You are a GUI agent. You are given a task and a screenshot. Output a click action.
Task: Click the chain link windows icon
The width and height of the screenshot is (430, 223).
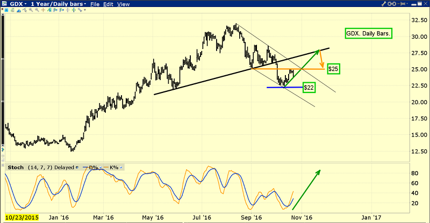tap(392, 4)
